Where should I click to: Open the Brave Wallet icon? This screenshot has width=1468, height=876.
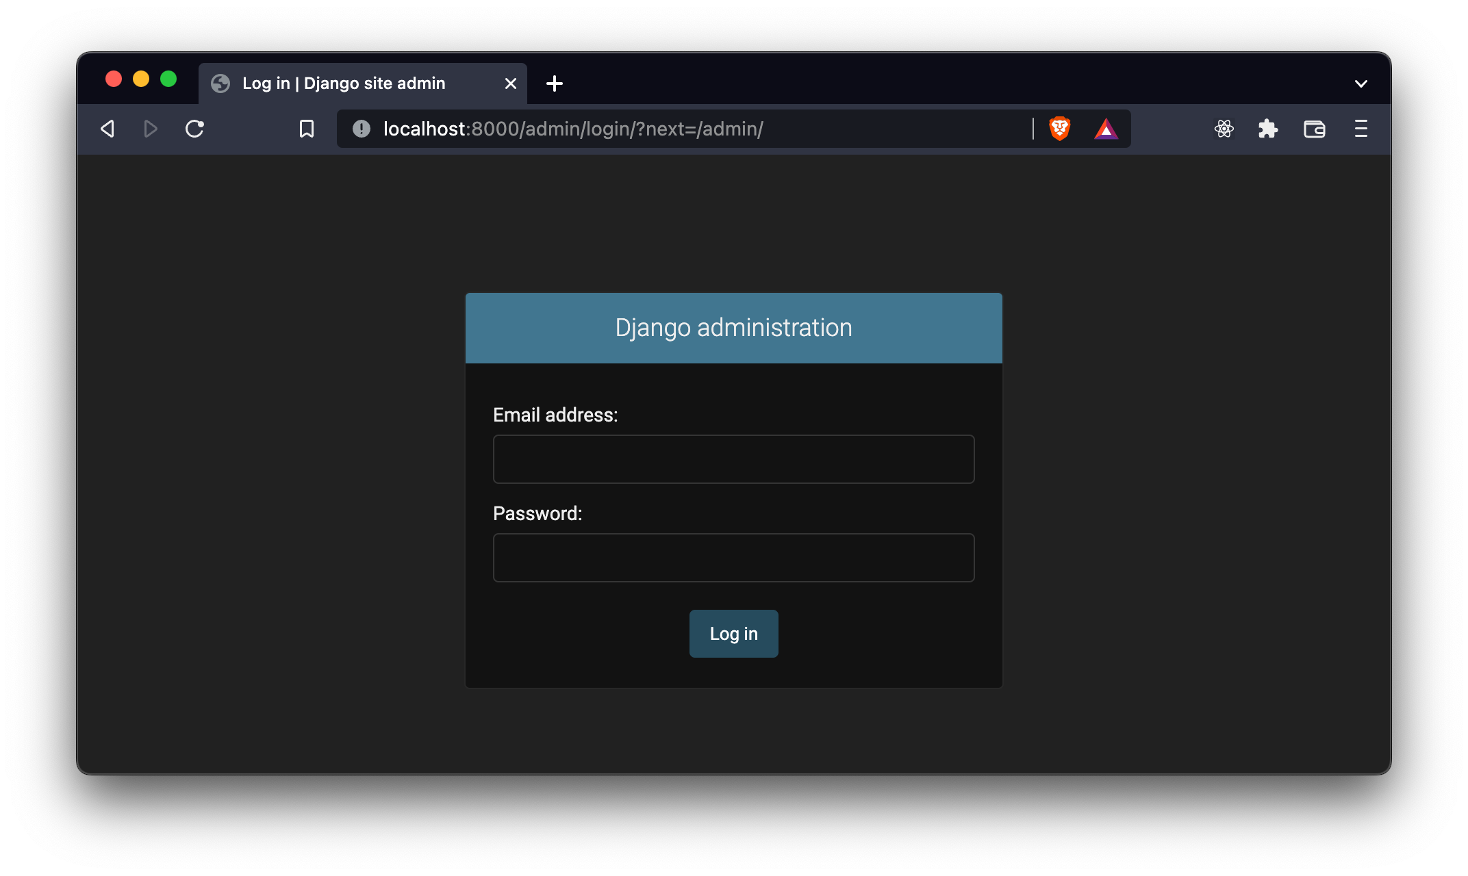click(1315, 129)
